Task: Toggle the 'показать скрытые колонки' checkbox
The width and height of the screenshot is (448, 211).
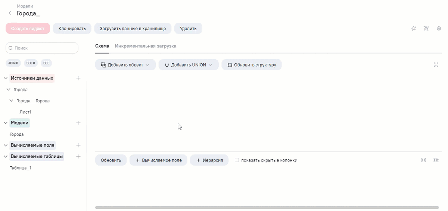Action: tap(237, 160)
